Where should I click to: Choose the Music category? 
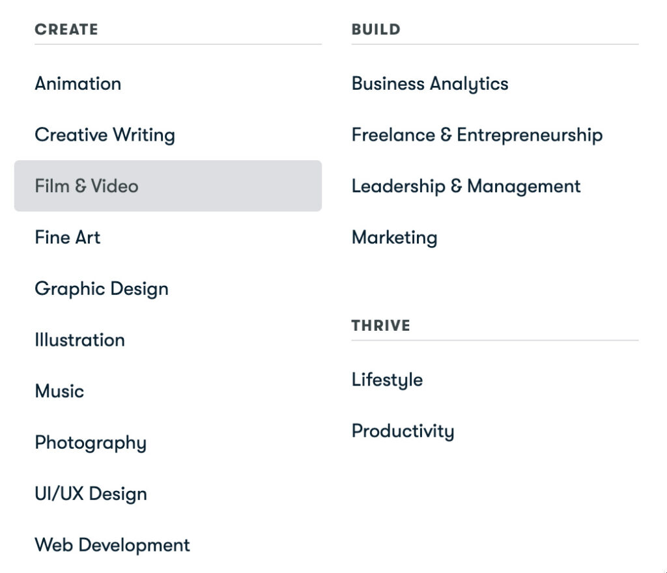pyautogui.click(x=59, y=391)
